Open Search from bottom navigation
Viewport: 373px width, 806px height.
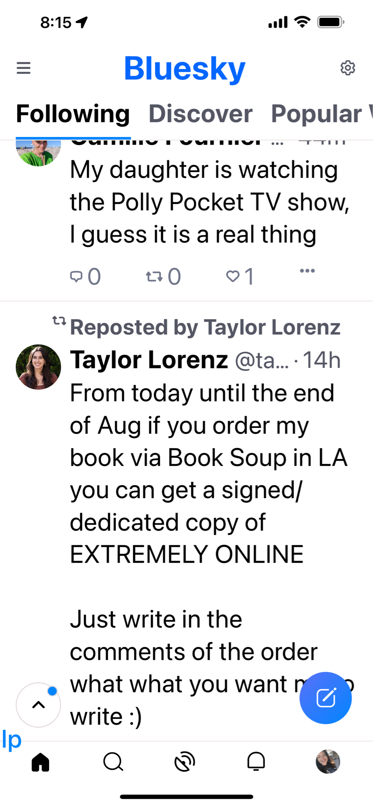[x=113, y=762]
